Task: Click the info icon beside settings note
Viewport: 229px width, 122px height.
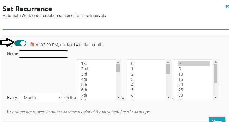Action: [x=8, y=112]
